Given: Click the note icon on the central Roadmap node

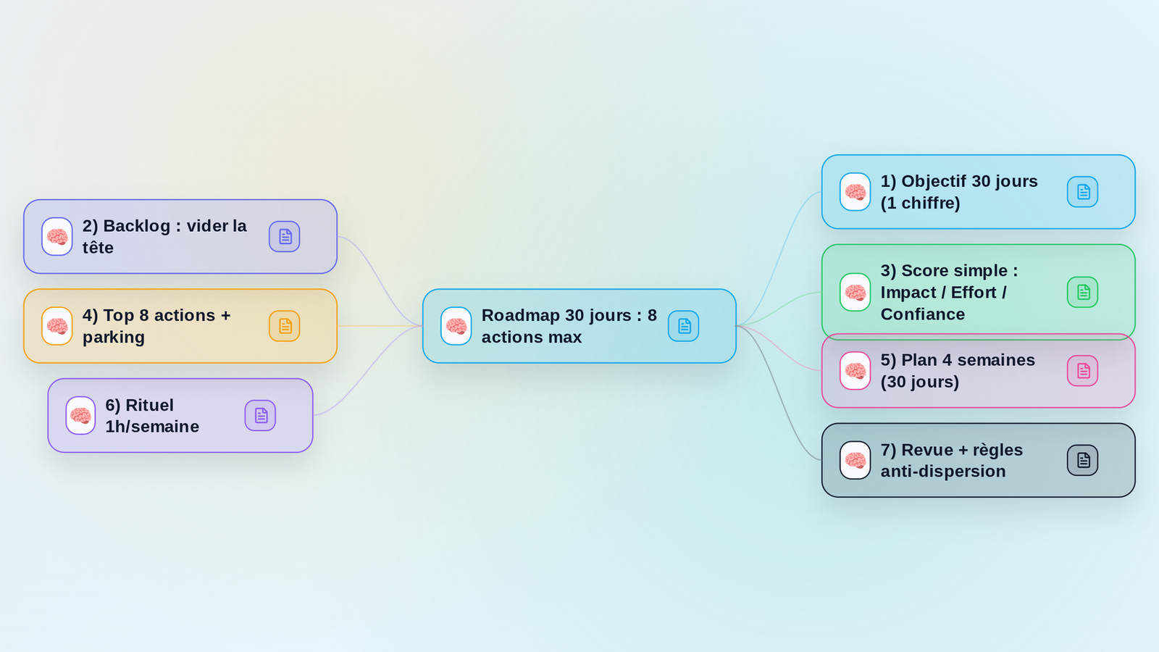Looking at the screenshot, I should tap(682, 326).
